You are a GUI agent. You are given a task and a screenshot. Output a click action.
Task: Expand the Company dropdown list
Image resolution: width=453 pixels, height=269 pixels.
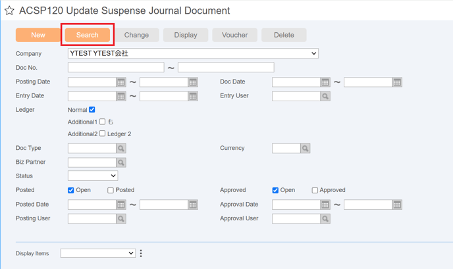[193, 53]
